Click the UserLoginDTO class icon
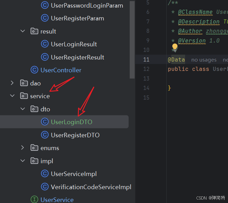The image size is (228, 203). click(x=45, y=122)
